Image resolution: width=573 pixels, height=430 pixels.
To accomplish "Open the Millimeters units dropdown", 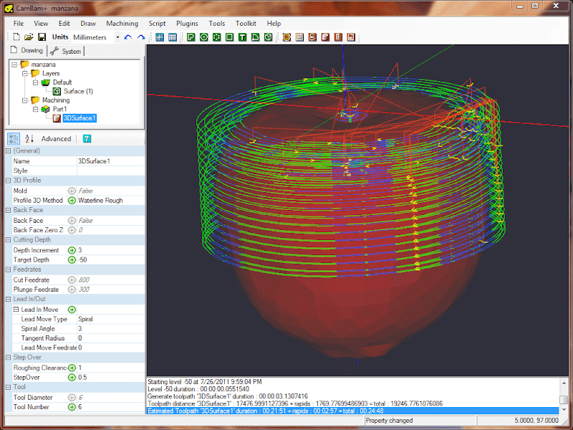I will click(x=117, y=37).
